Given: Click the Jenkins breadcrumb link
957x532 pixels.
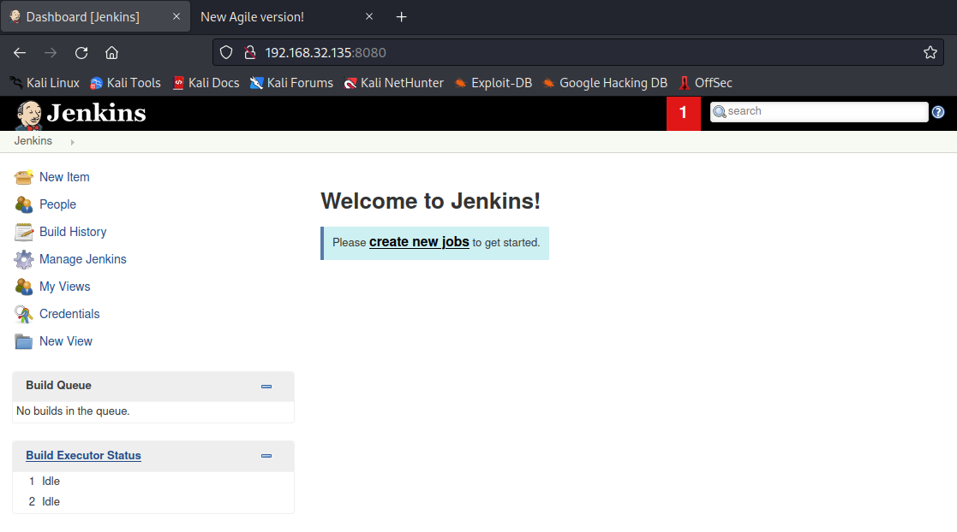Looking at the screenshot, I should [33, 141].
